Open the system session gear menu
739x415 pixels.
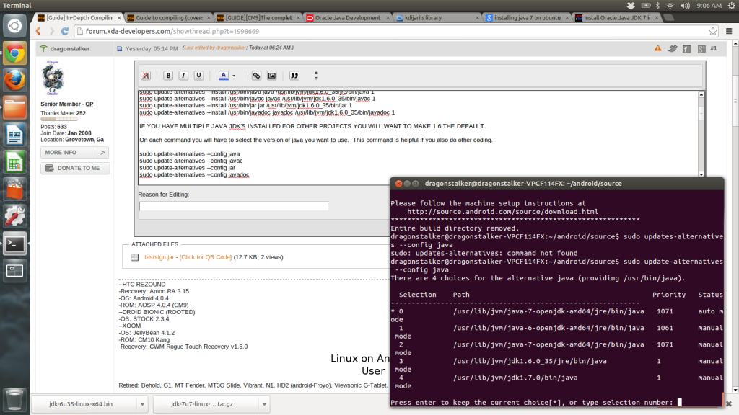(732, 6)
